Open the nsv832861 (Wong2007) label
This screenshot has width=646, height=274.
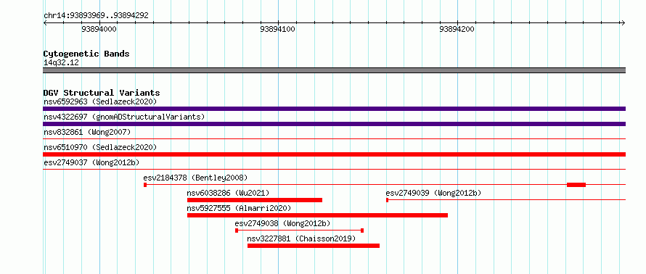(x=87, y=132)
